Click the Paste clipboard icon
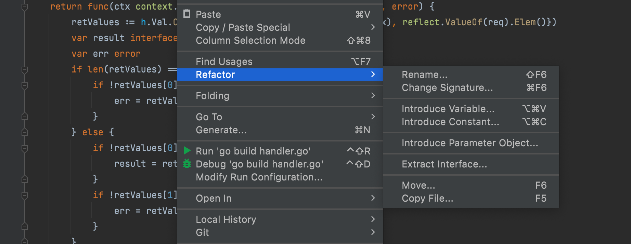 (x=187, y=14)
